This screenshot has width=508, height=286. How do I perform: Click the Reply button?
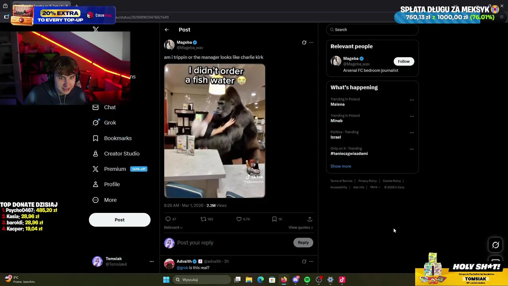[303, 243]
